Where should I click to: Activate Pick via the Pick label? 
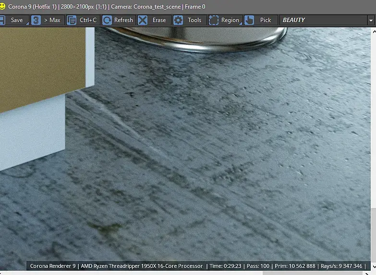[x=266, y=20]
